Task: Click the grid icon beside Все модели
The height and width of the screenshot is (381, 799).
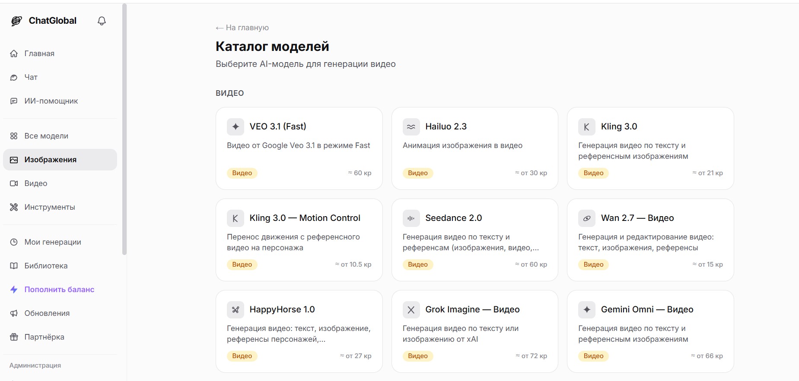Action: click(14, 136)
